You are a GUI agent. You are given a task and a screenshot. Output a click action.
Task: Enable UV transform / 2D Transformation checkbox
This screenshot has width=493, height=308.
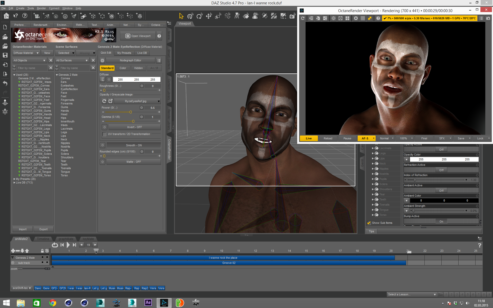[x=104, y=134]
